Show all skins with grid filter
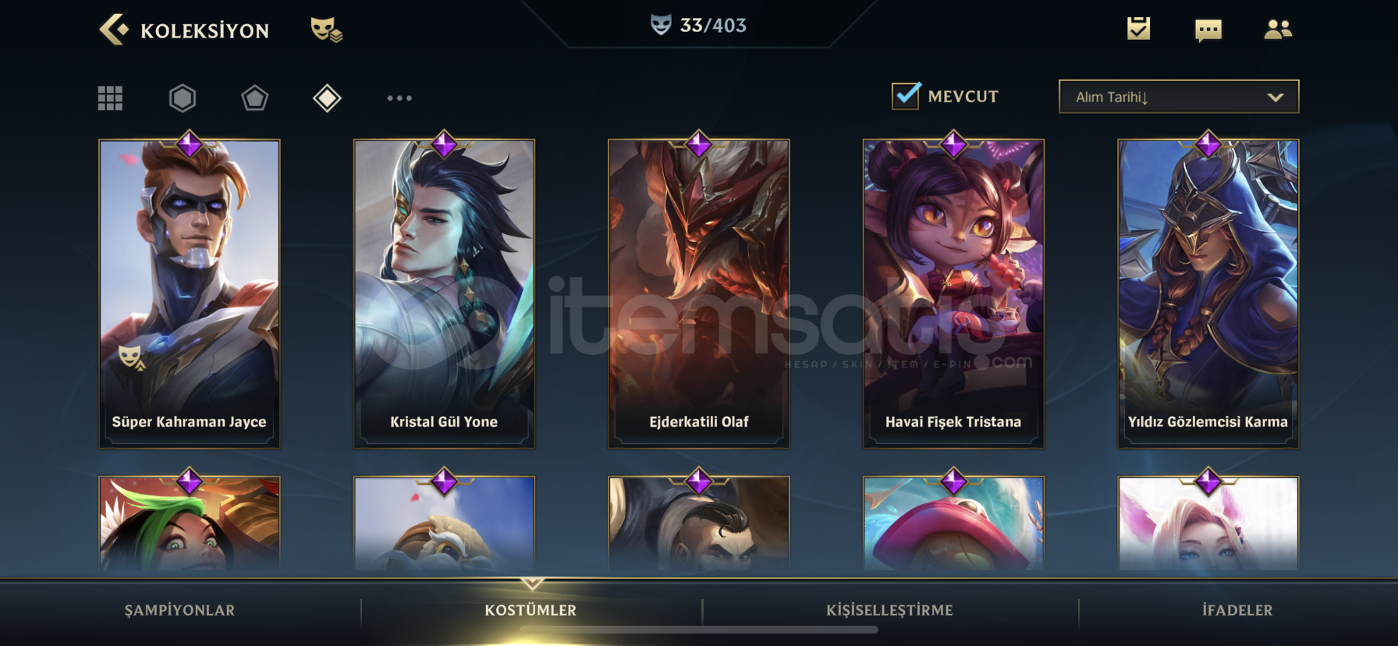1398x646 pixels. (110, 98)
